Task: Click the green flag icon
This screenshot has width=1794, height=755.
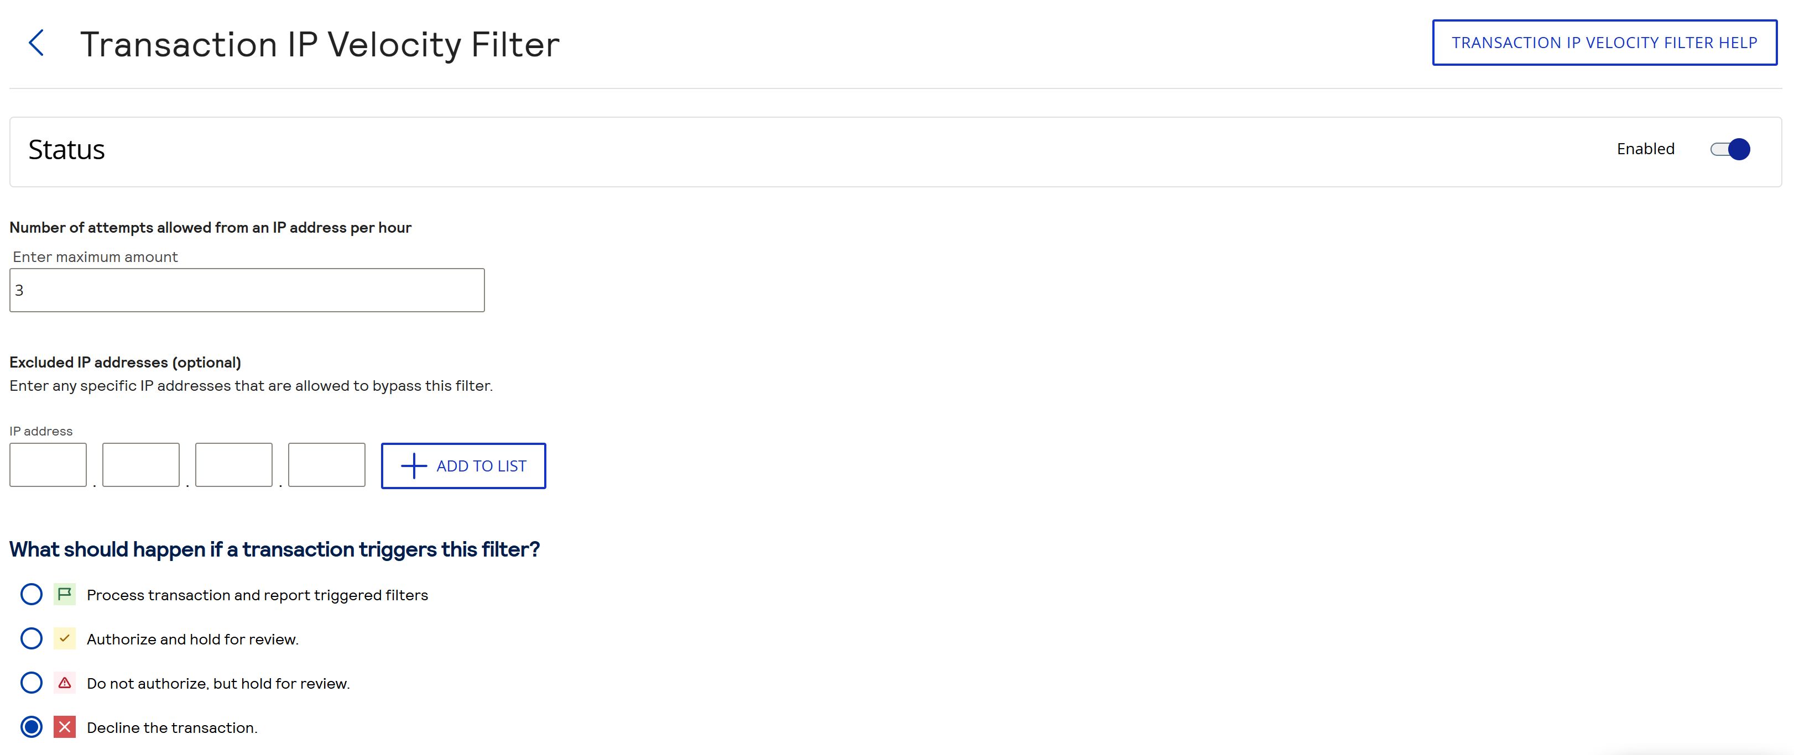Action: [65, 594]
